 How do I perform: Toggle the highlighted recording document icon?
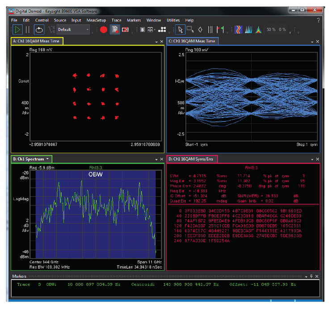pos(115,30)
